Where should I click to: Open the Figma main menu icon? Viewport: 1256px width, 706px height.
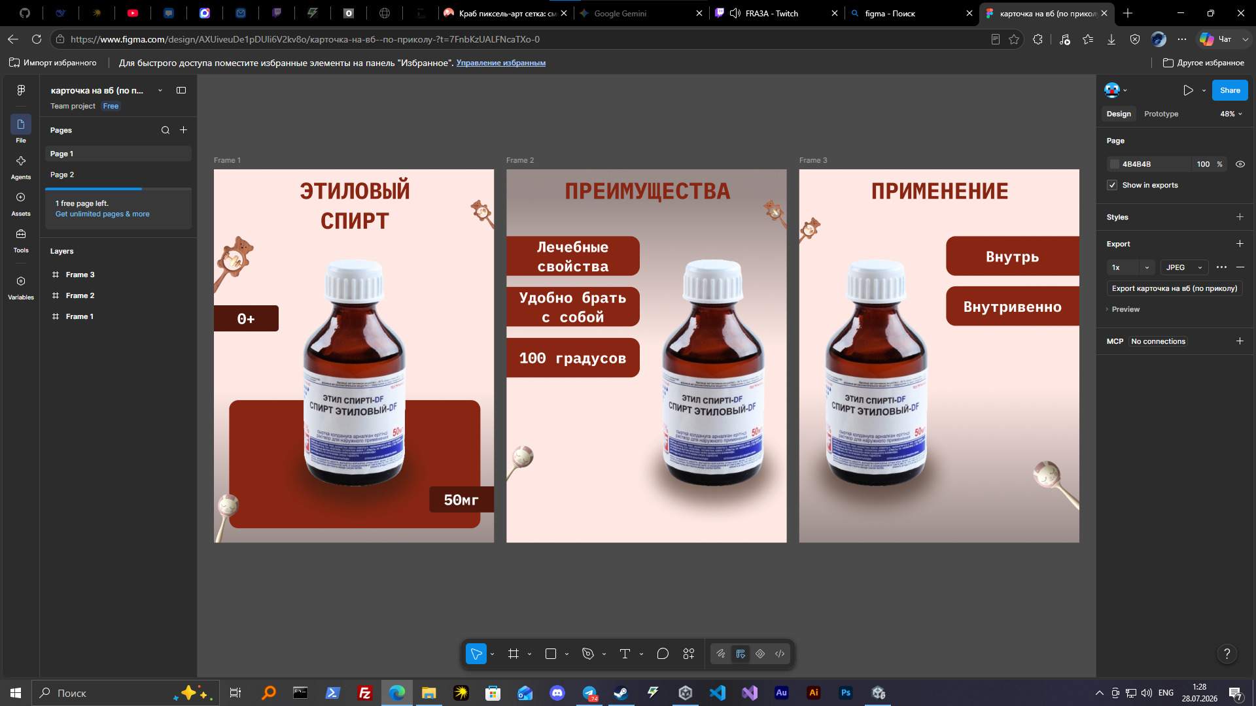click(21, 90)
